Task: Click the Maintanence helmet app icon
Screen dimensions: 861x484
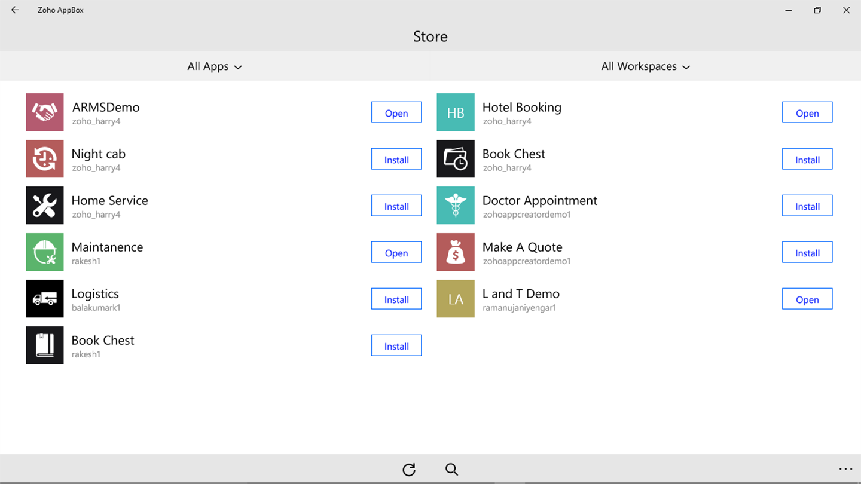Action: click(45, 252)
